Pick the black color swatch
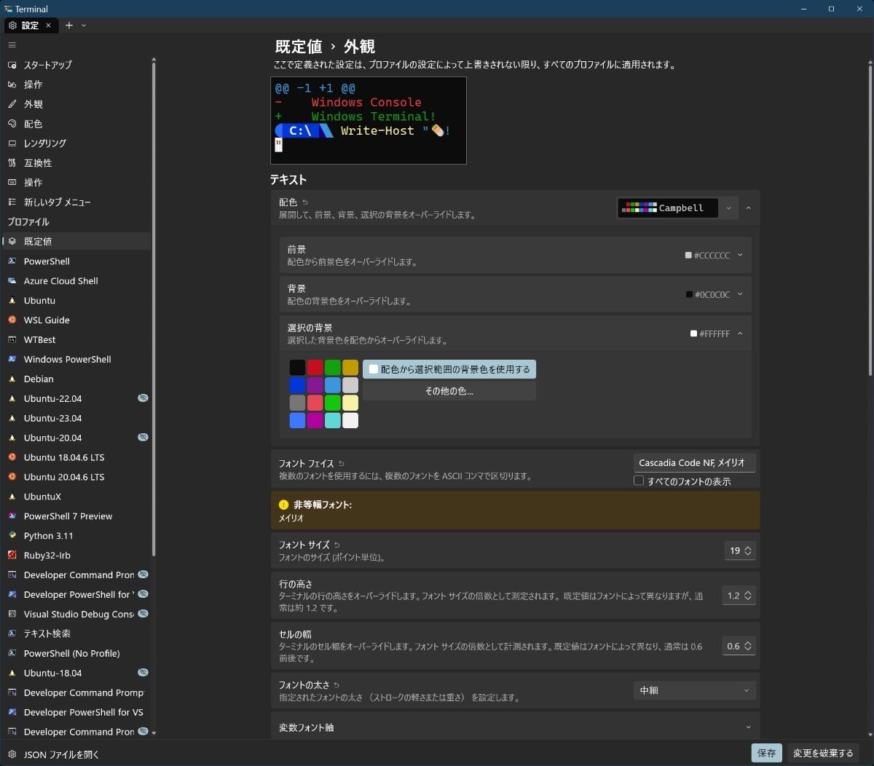The height and width of the screenshot is (766, 874). [x=297, y=367]
